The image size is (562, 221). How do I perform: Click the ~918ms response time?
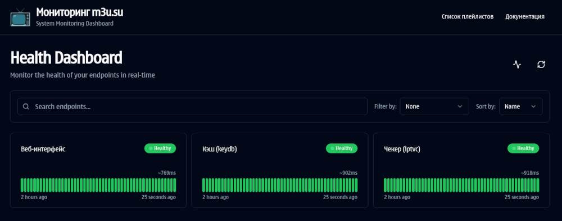click(x=530, y=173)
